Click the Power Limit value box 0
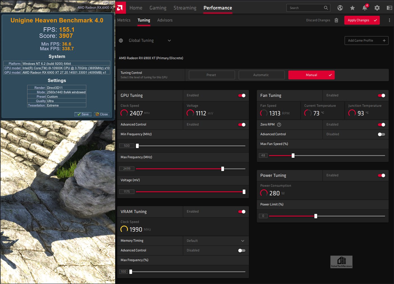This screenshot has width=394, height=284. pyautogui.click(x=263, y=216)
